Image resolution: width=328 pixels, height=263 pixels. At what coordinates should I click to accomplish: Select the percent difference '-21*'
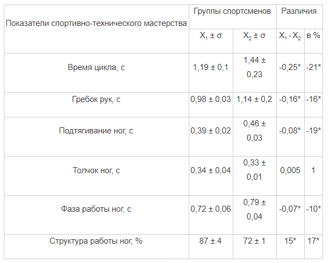(313, 67)
